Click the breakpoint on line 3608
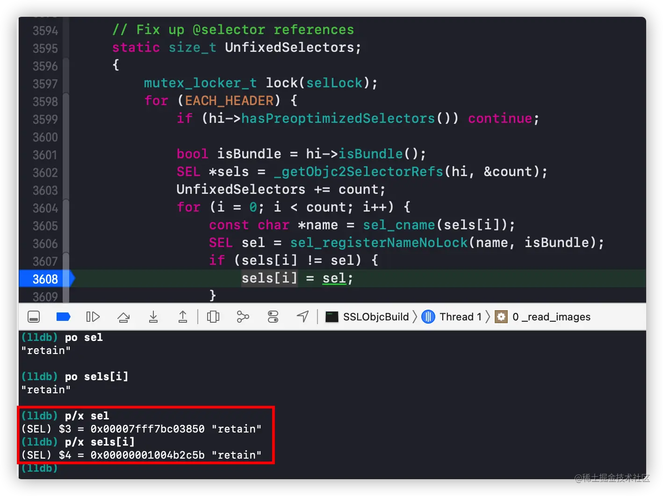This screenshot has width=663, height=496. (46, 279)
